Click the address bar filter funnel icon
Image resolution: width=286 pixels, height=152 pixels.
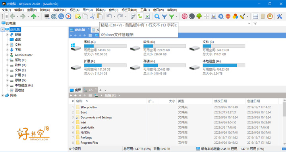click(255, 23)
